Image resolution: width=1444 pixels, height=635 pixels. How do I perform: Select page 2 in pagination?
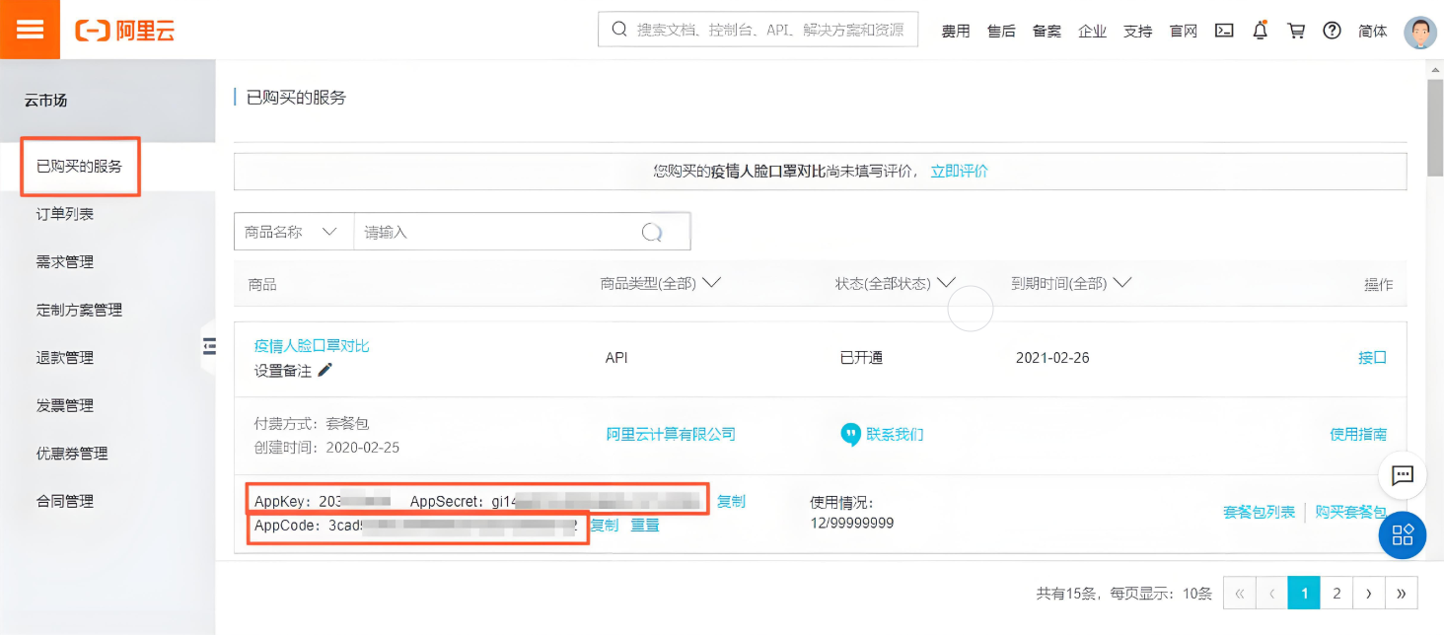click(1336, 593)
